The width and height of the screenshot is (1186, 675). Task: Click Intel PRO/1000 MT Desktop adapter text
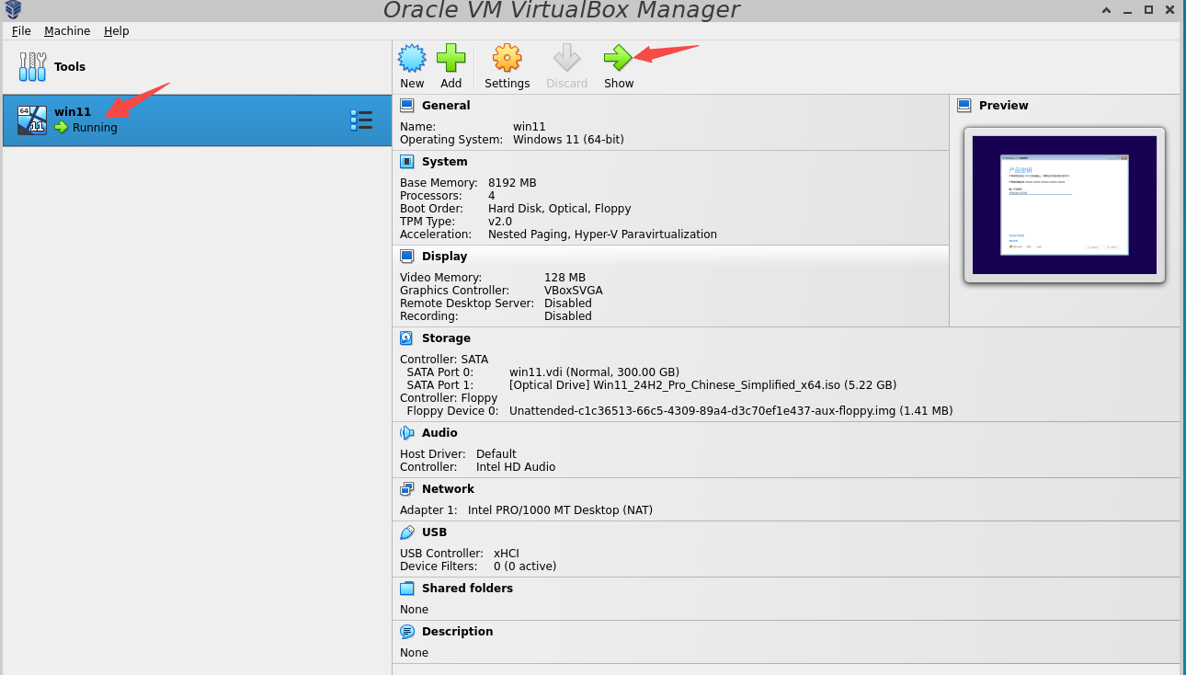click(x=560, y=510)
